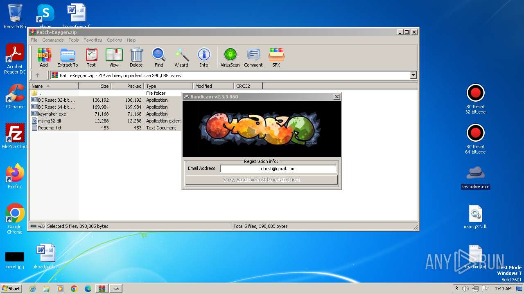
Task: Click the volume speaker tray icon
Action: [465, 289]
